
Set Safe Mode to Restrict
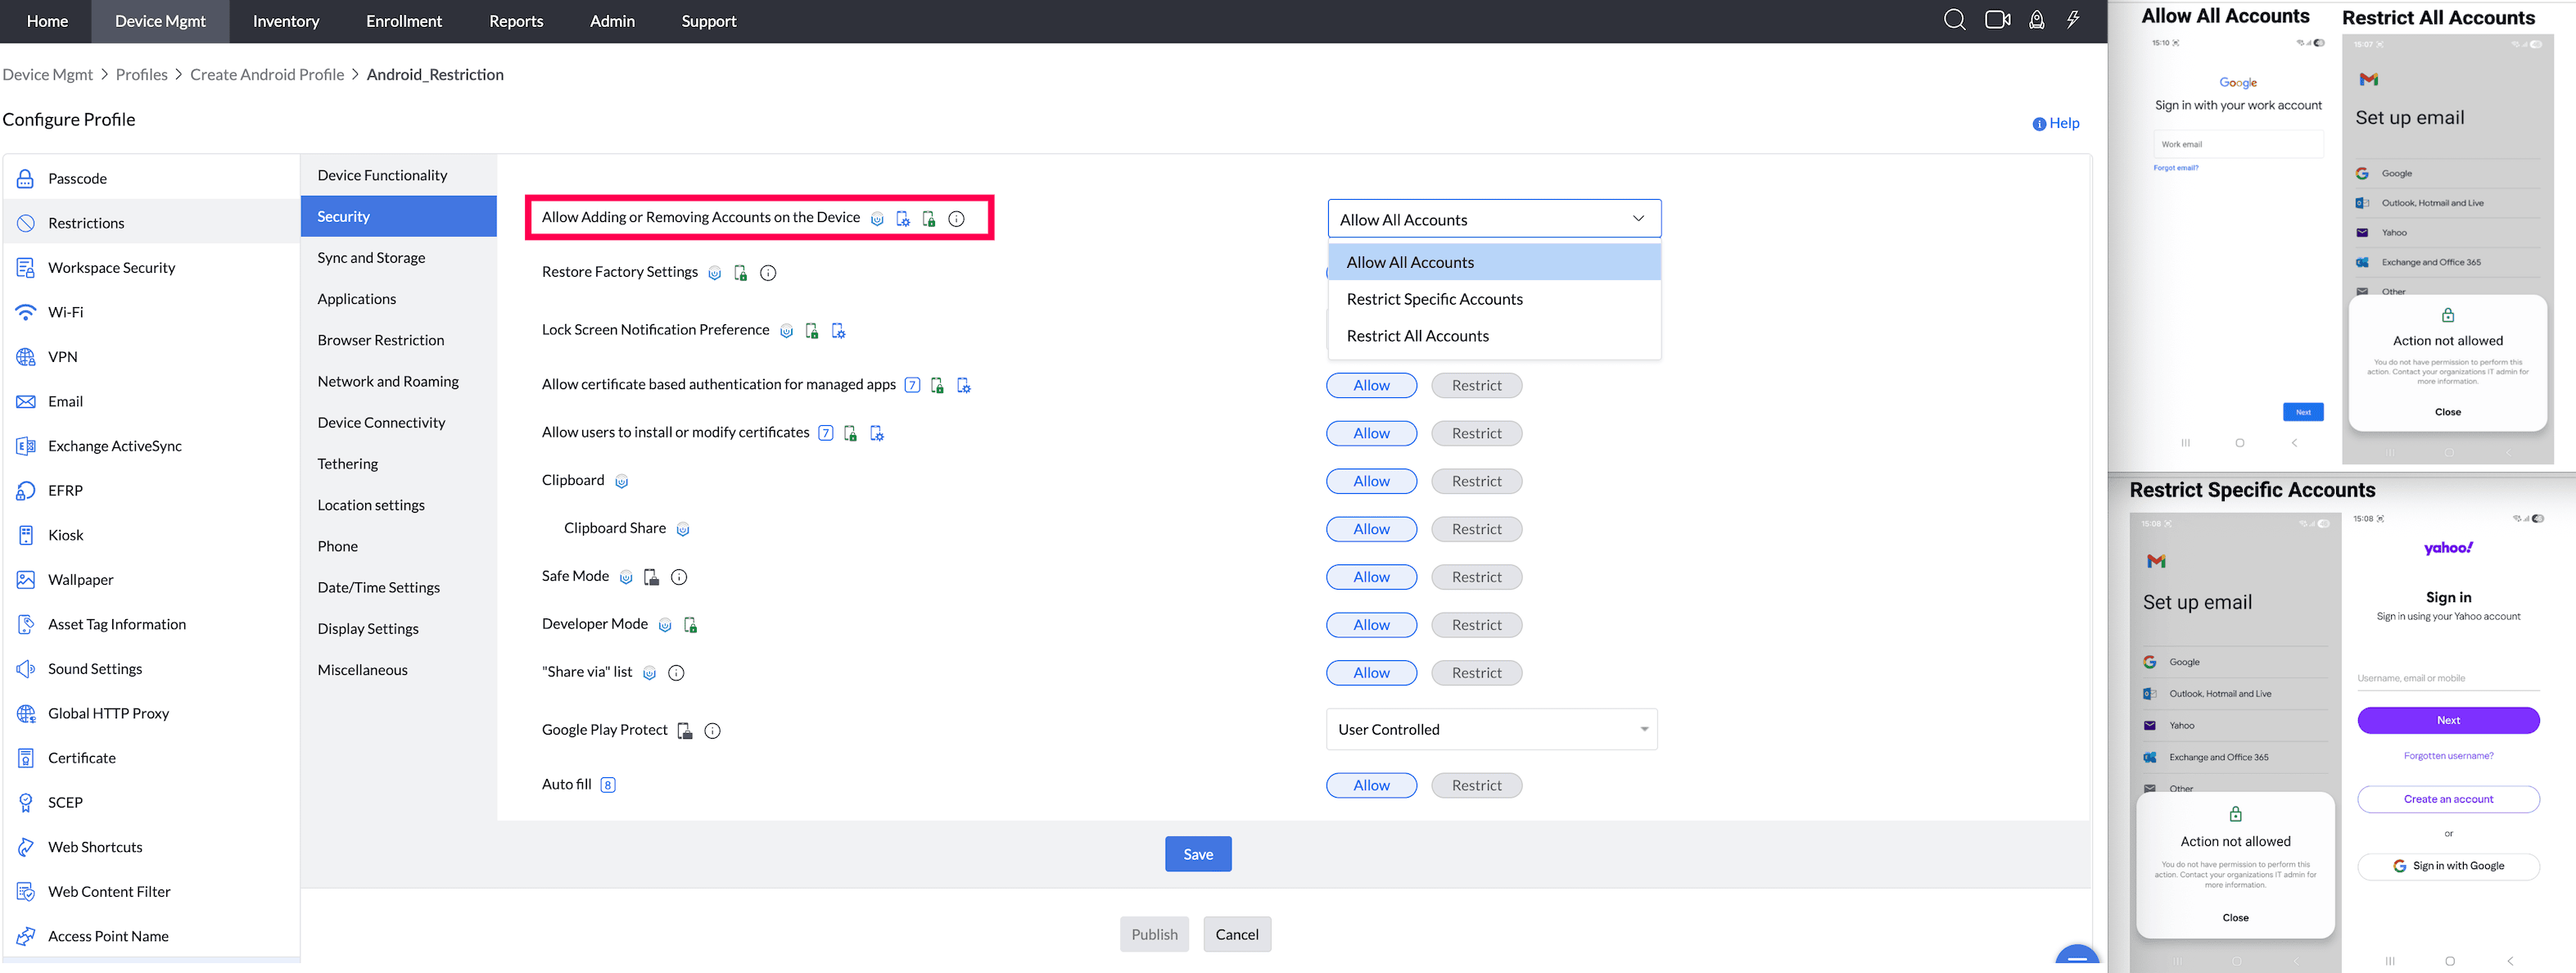1477,576
